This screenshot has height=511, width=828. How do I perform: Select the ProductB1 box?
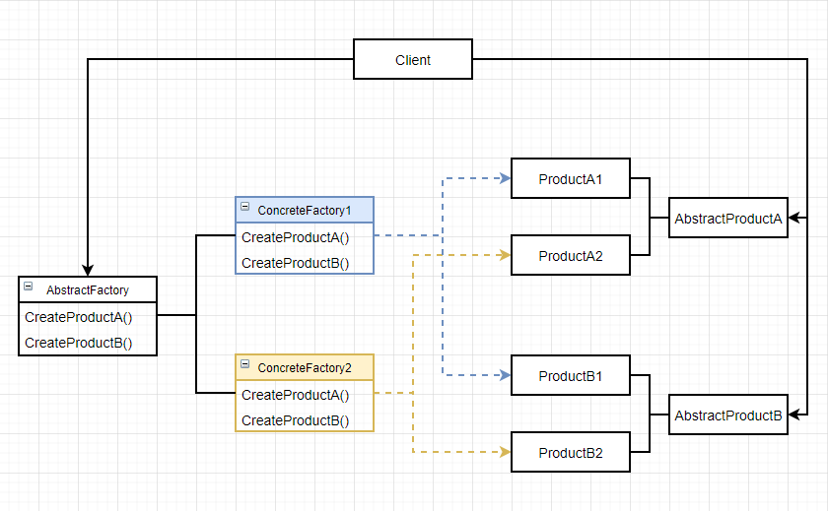click(x=571, y=376)
